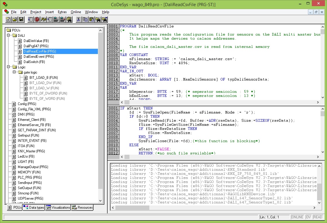Minimize the inner DaliReadCsvFile window
Viewport: 327px width, 223px height.
coord(310,12)
